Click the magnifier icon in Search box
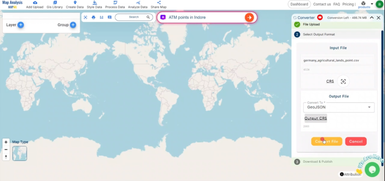 pos(148,17)
